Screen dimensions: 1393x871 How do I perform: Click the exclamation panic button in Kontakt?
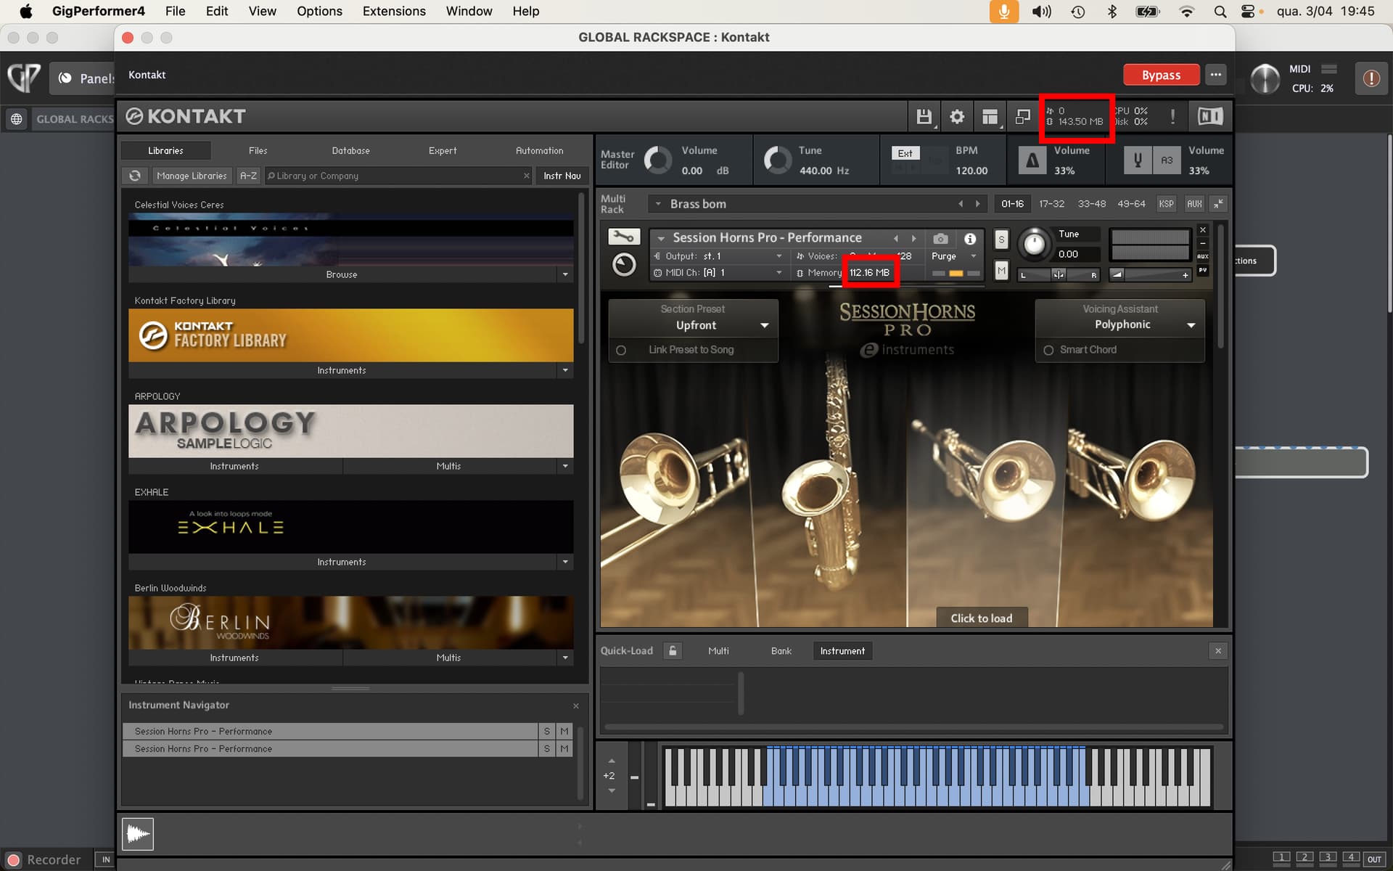1172,116
